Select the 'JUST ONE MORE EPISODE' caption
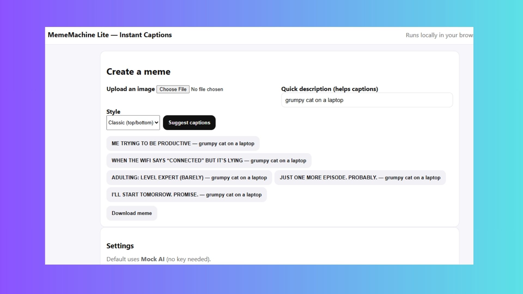The width and height of the screenshot is (523, 294). coord(360,178)
